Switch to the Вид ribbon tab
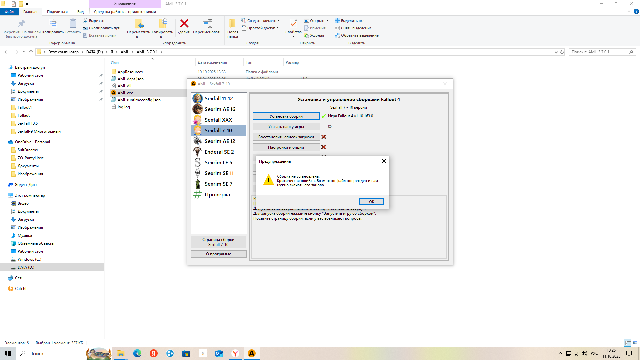 pyautogui.click(x=80, y=12)
